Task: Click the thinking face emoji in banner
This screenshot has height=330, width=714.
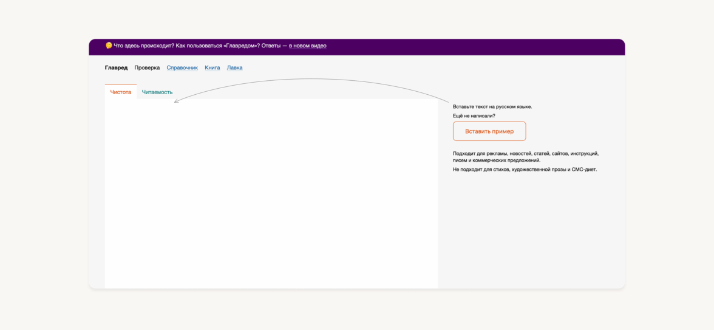Action: pos(109,46)
